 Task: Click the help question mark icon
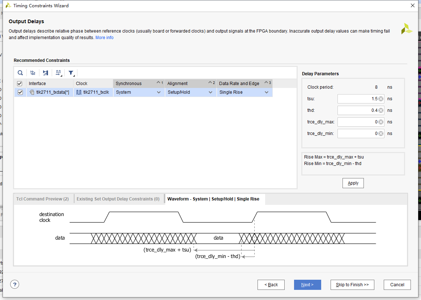[14, 284]
